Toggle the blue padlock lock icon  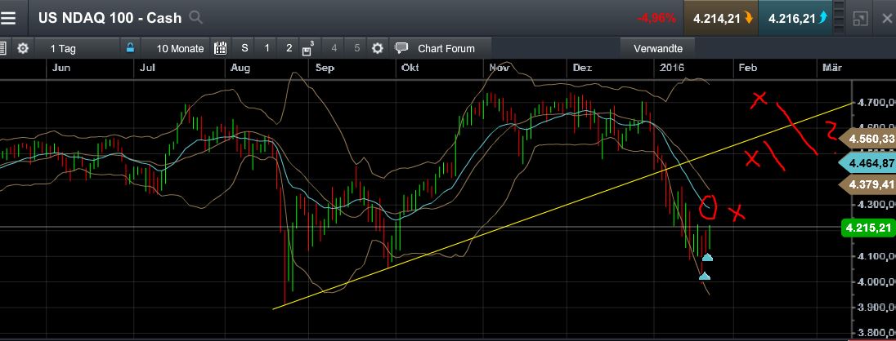coord(130,48)
